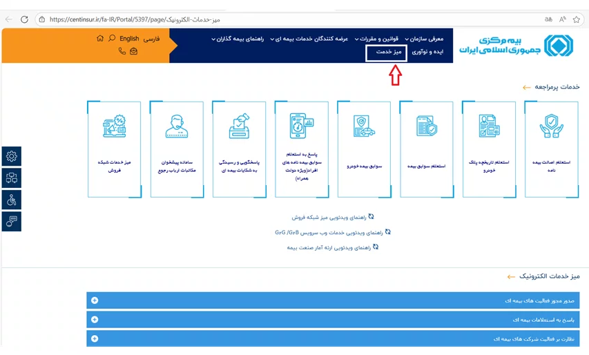Expand the 'صدور مجوز فعالیت های بیمه ای' section
The width and height of the screenshot is (589, 355).
click(333, 300)
